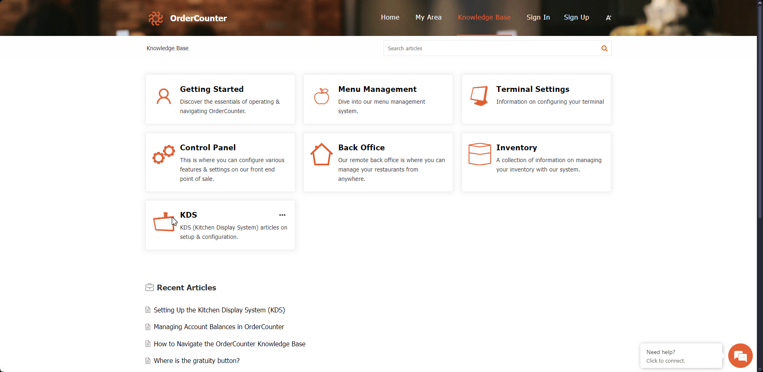Open the live chat bubble icon
Viewport: 763px width, 372px height.
point(741,356)
